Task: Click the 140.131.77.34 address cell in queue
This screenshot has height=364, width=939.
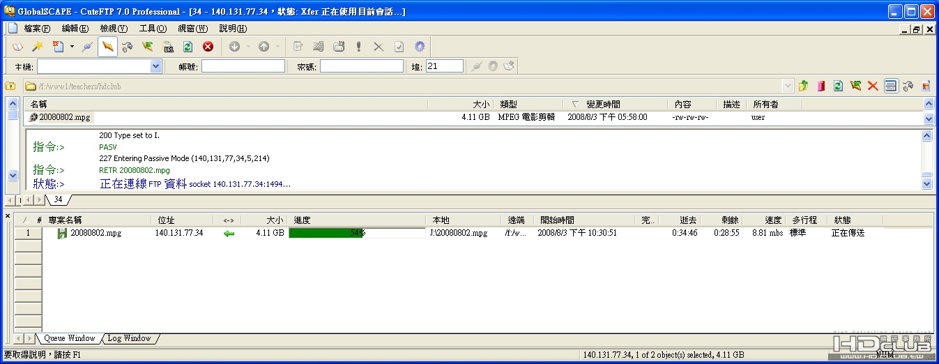Action: pos(179,233)
